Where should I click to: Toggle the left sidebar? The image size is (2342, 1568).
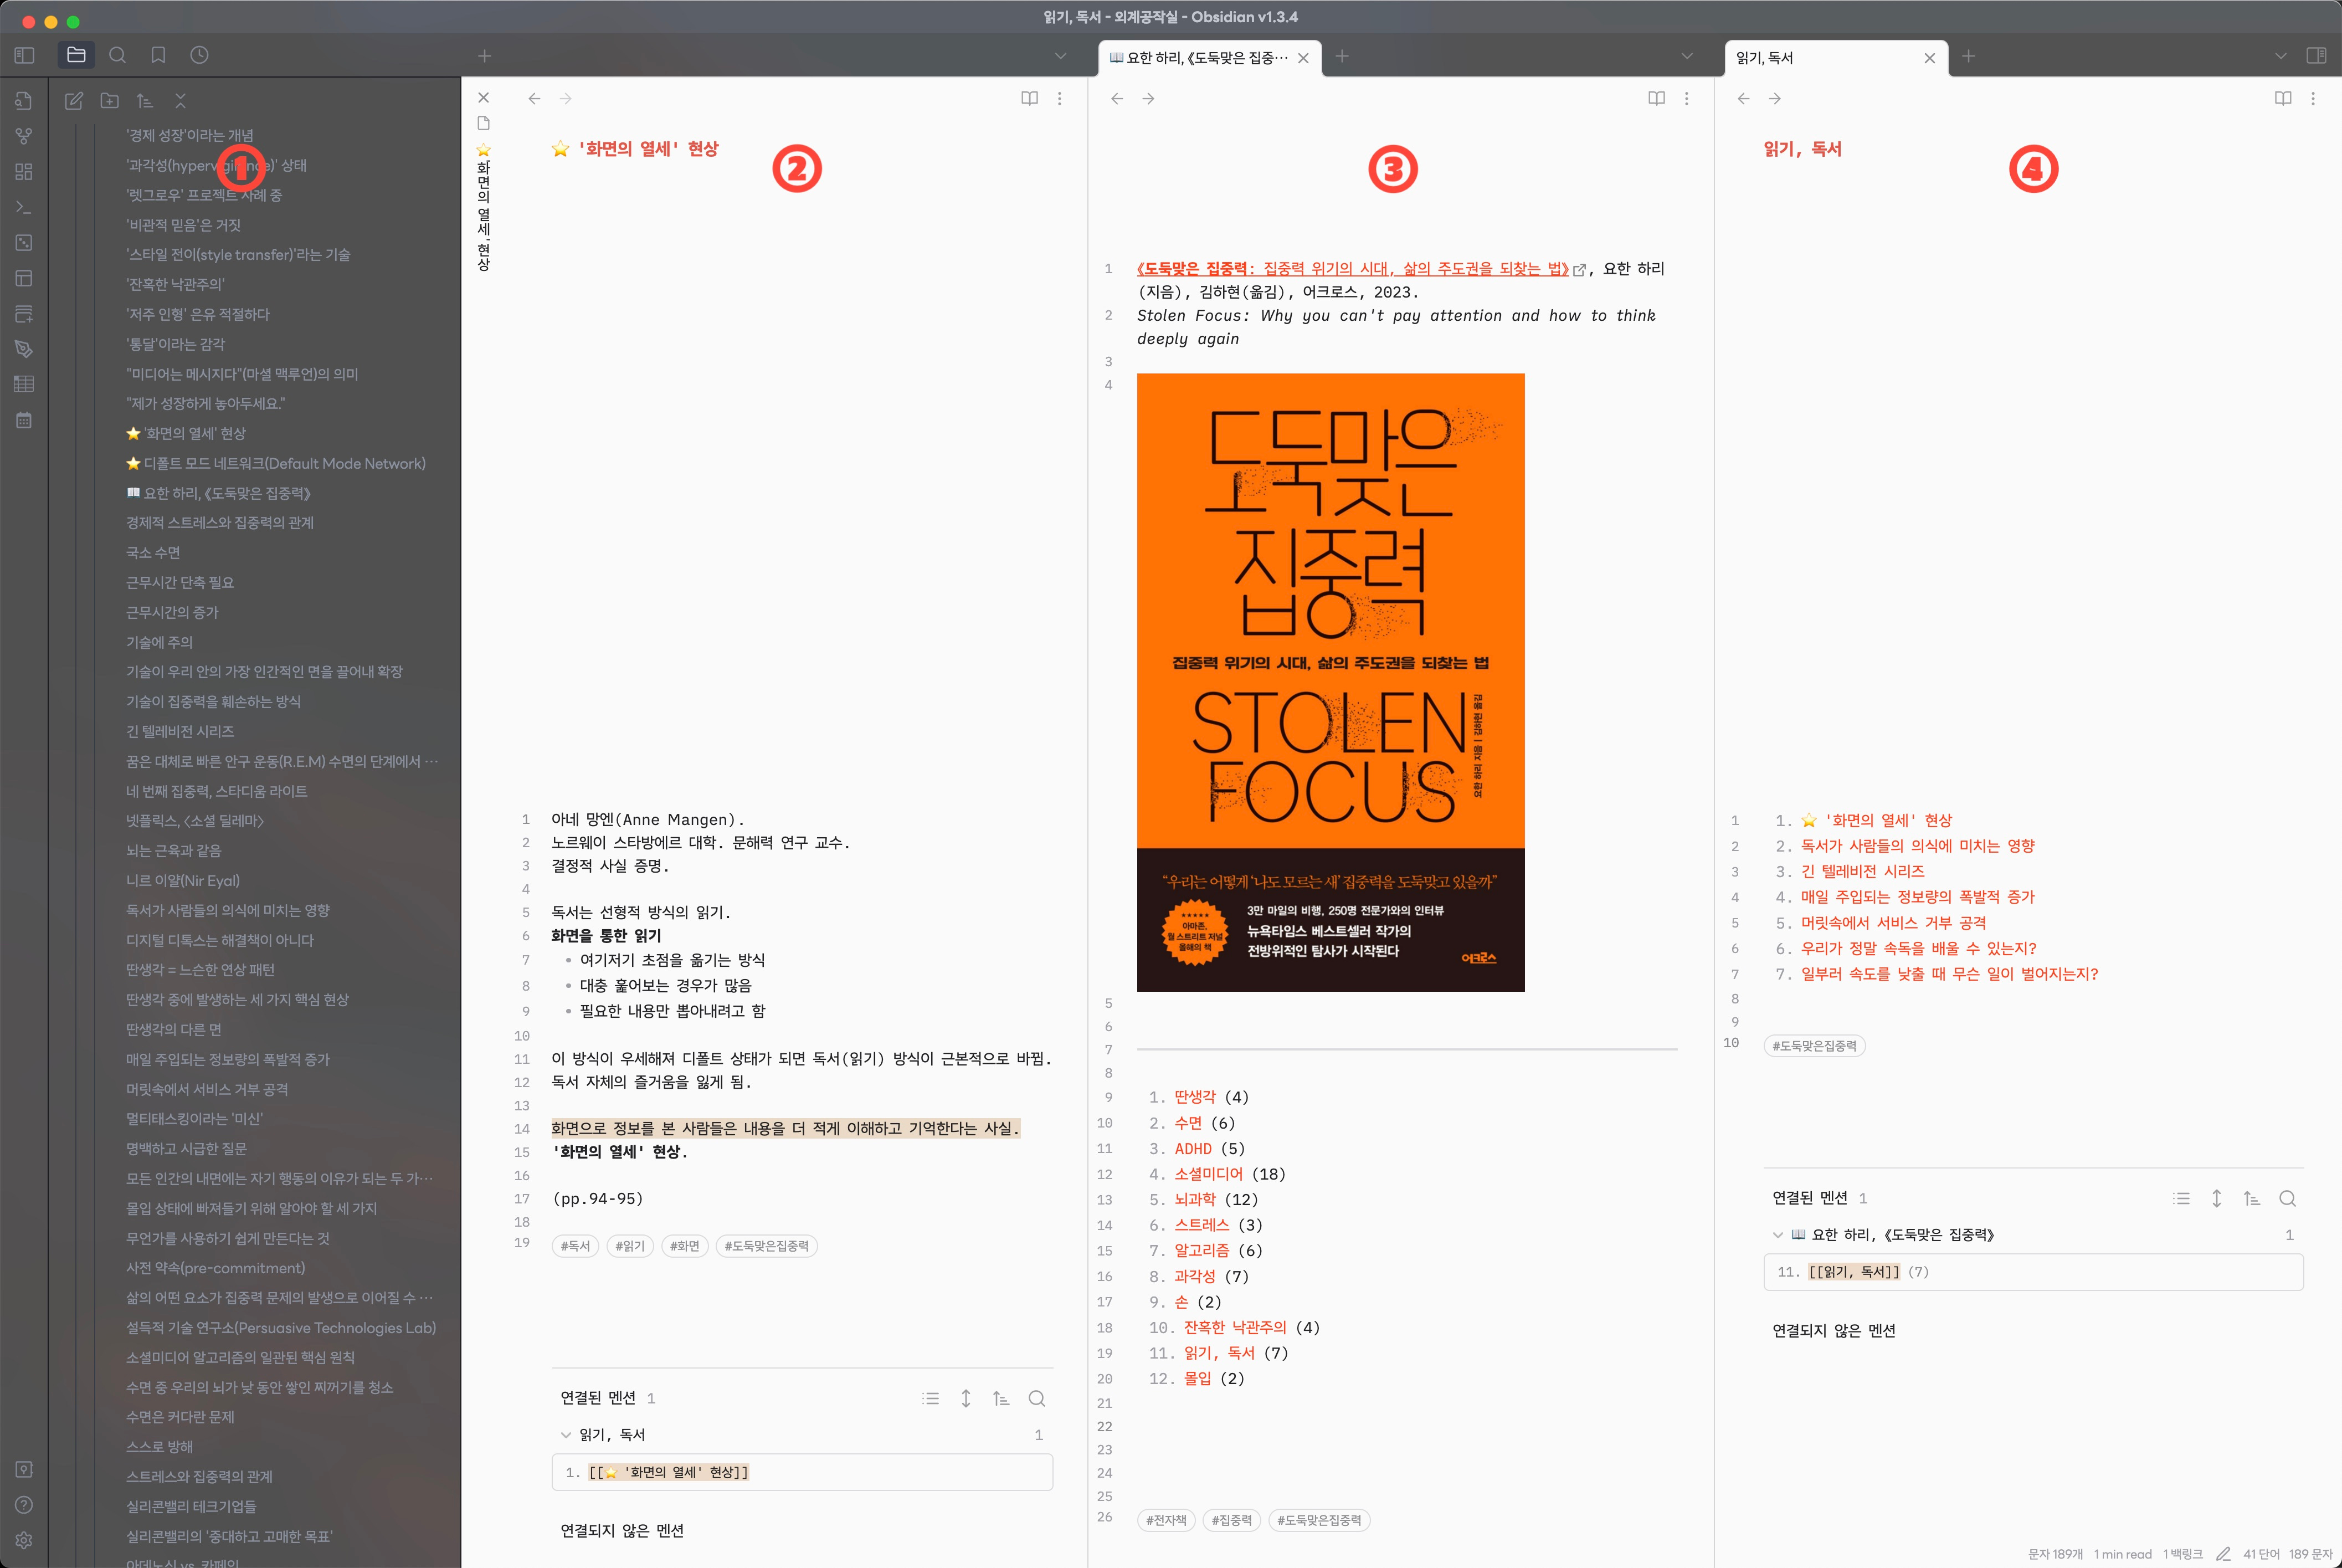(x=24, y=55)
